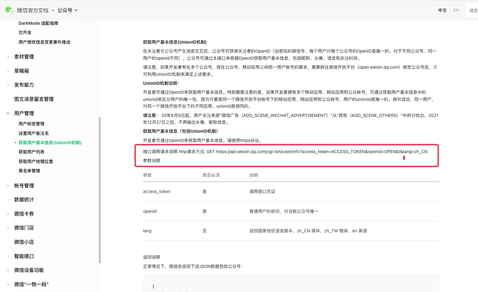This screenshot has width=478, height=292.
Task: Click the UnionID机制说明 subheading
Action: 161,83
